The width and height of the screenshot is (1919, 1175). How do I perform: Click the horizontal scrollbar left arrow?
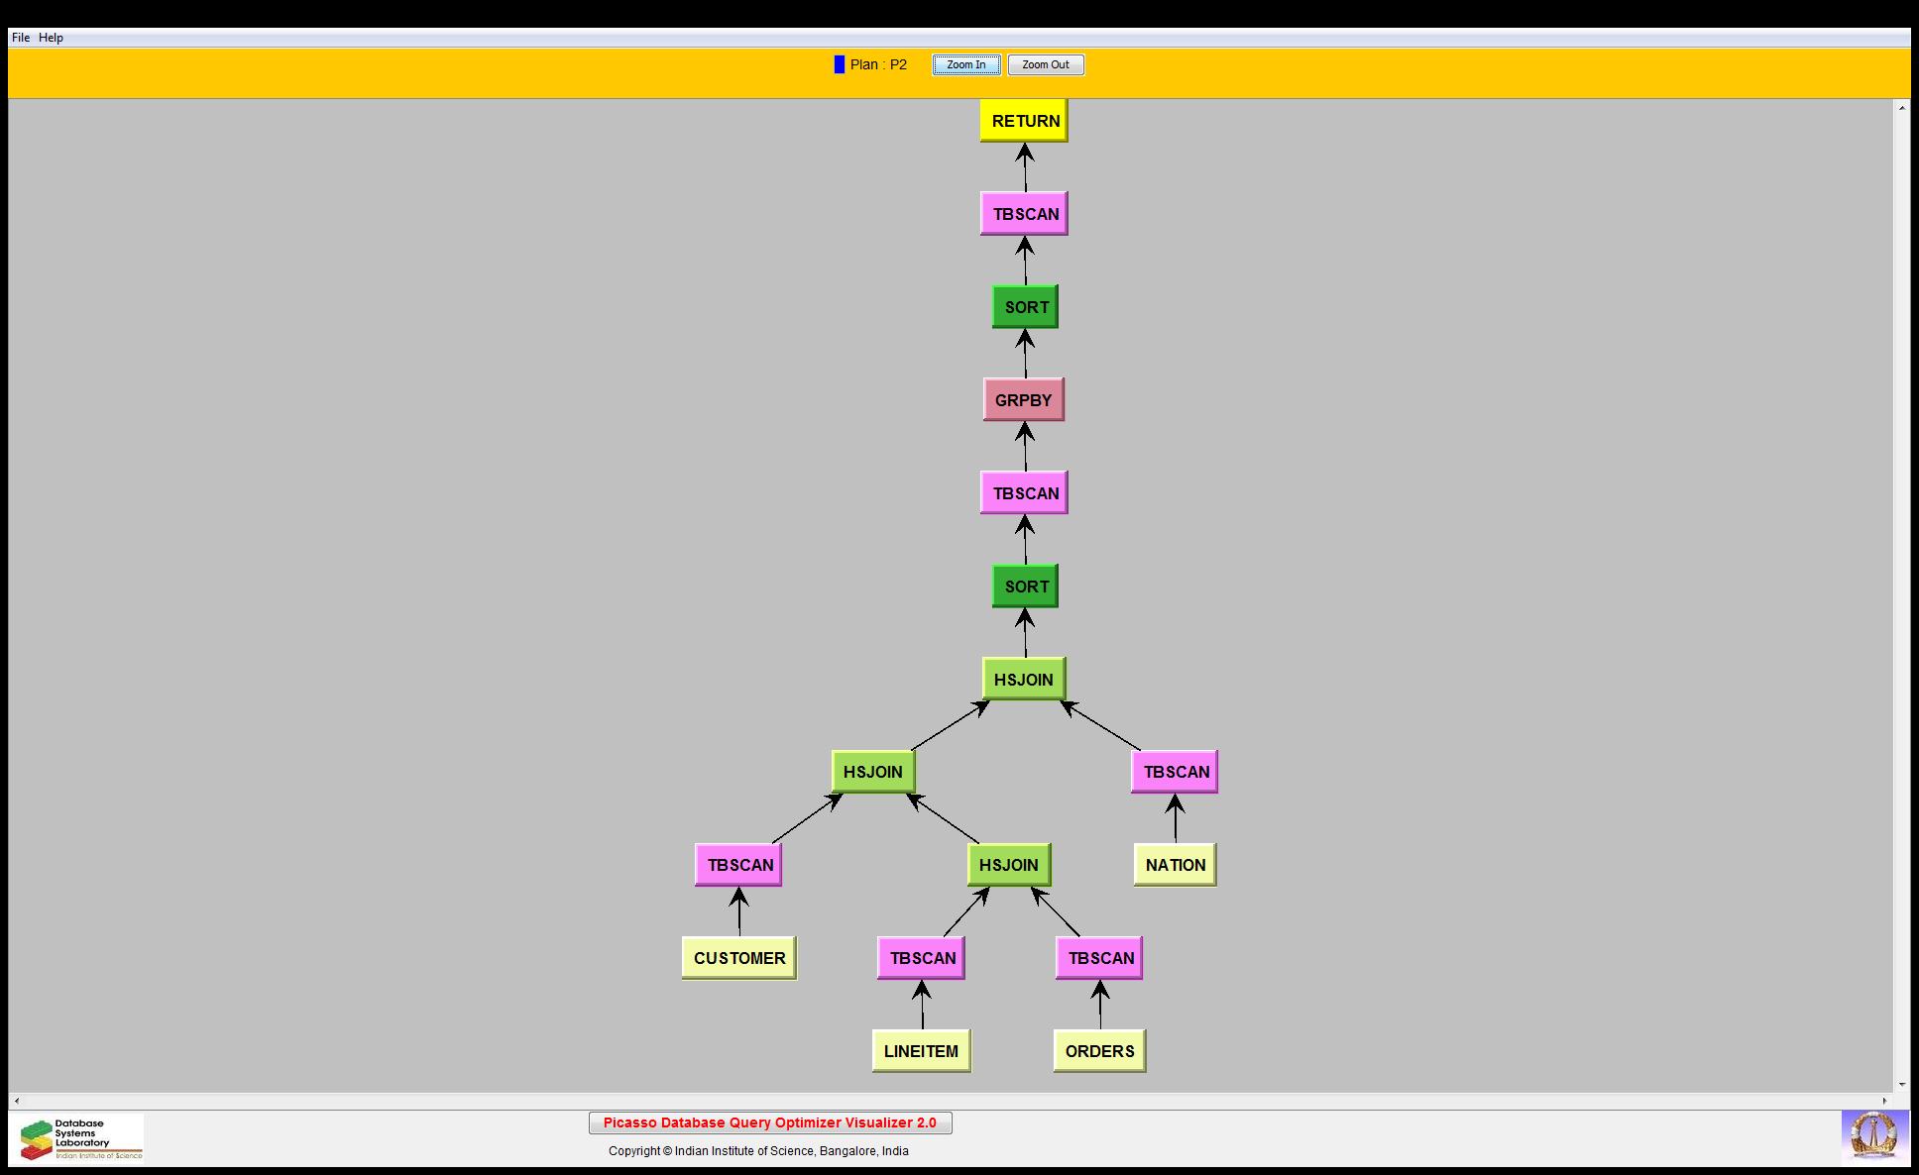17,1101
